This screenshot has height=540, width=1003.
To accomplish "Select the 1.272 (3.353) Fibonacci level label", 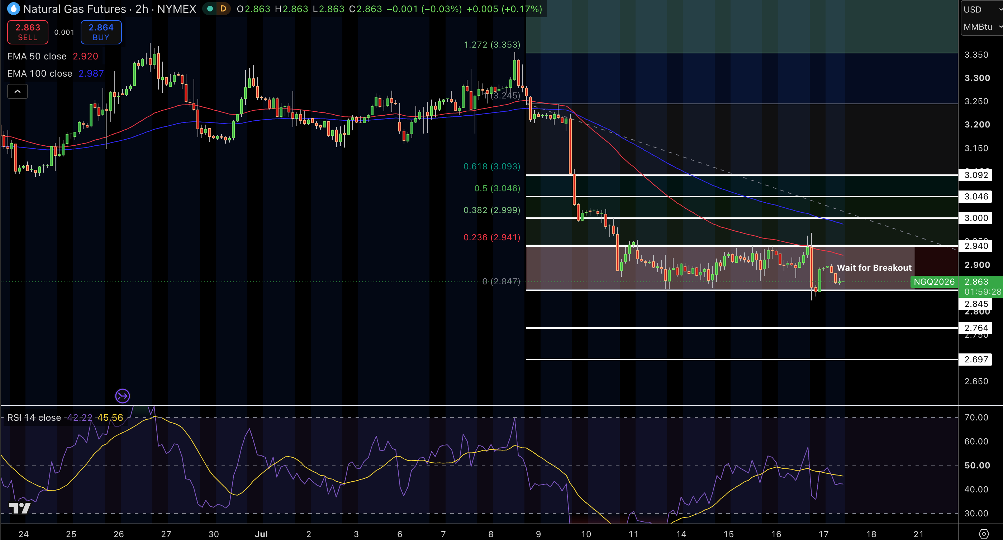I will click(x=492, y=45).
